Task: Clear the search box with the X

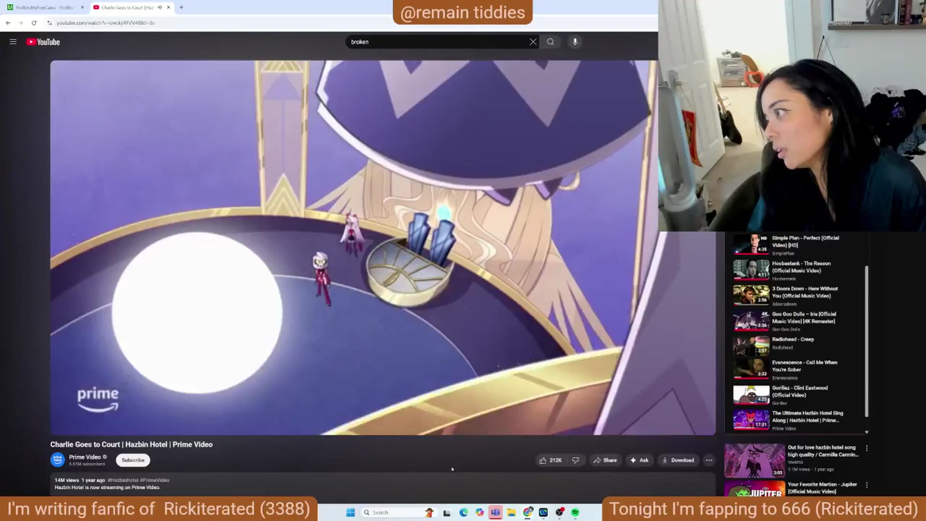Action: (533, 42)
